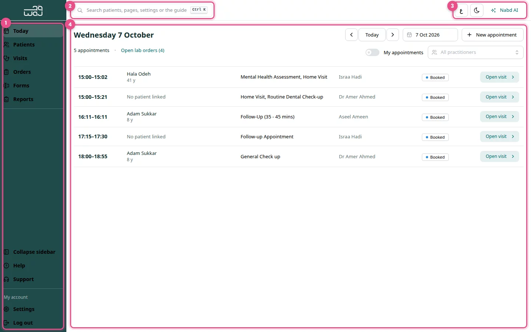Click the General Check up appointment type
The width and height of the screenshot is (531, 332).
[x=260, y=157]
